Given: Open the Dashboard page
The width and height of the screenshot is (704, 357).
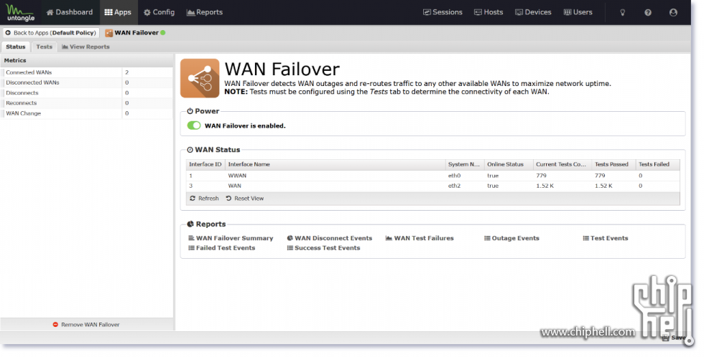Looking at the screenshot, I should [x=70, y=12].
